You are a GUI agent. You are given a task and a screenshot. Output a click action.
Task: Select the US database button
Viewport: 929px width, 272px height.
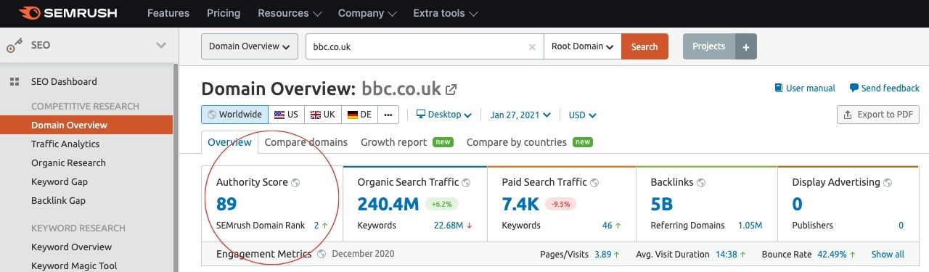coord(286,115)
